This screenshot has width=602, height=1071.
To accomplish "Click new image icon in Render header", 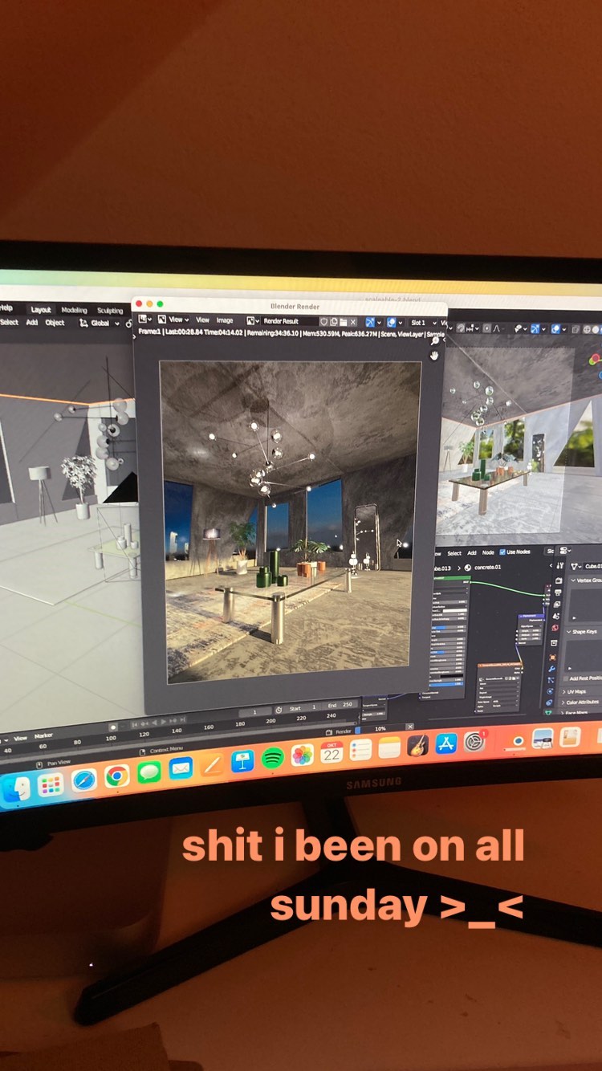I will (333, 321).
